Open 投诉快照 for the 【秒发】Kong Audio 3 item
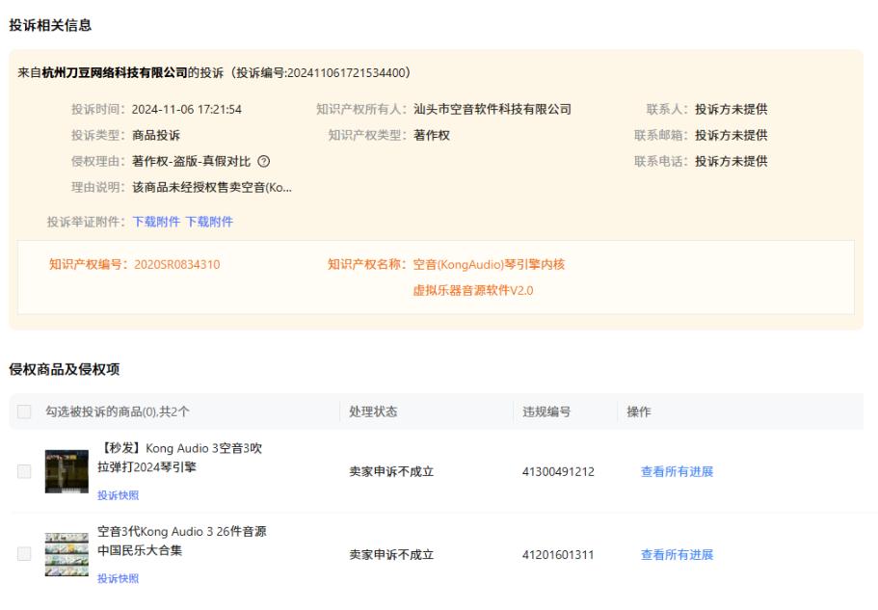The width and height of the screenshot is (878, 610). (118, 495)
